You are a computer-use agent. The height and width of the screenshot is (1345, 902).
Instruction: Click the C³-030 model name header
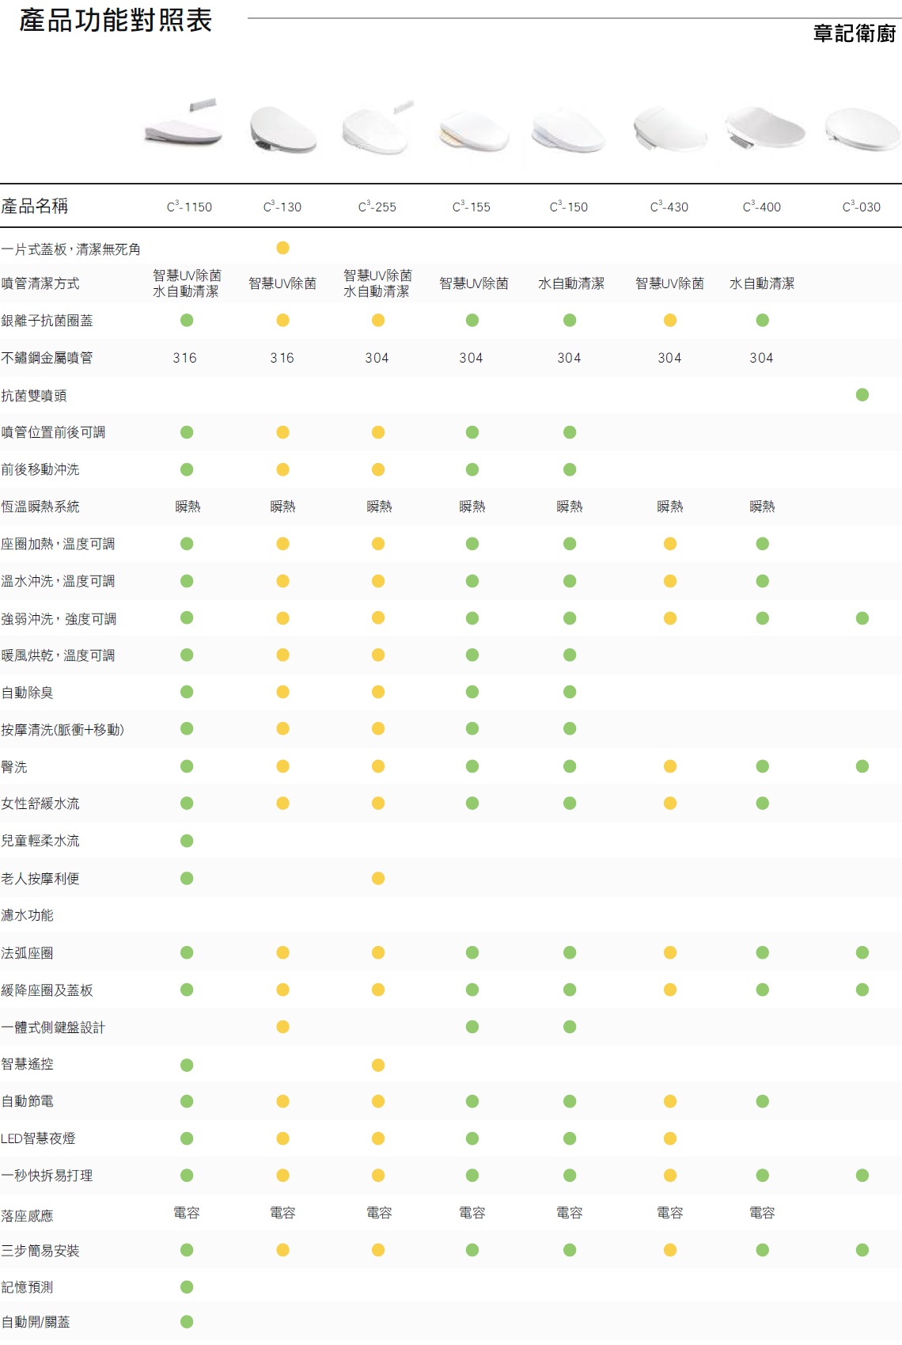pyautogui.click(x=862, y=207)
